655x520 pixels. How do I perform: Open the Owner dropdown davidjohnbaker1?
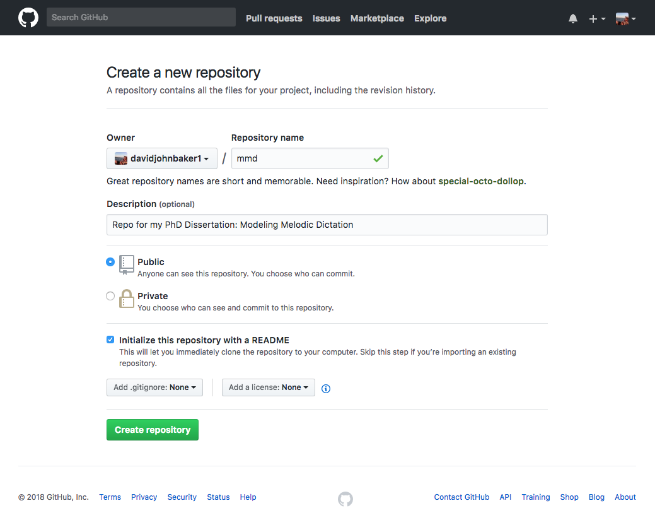pos(162,158)
